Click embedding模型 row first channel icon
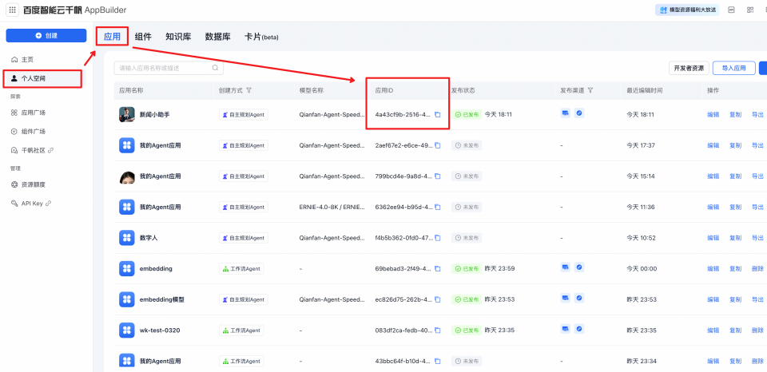The image size is (767, 372). tap(566, 298)
